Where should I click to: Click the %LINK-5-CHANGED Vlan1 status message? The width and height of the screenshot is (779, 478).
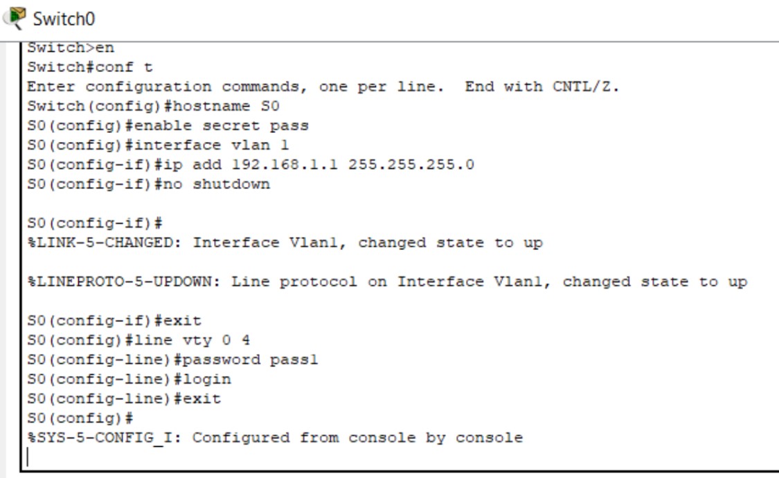click(x=285, y=243)
